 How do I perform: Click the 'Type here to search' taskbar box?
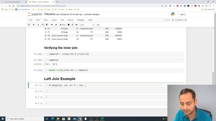(25, 119)
